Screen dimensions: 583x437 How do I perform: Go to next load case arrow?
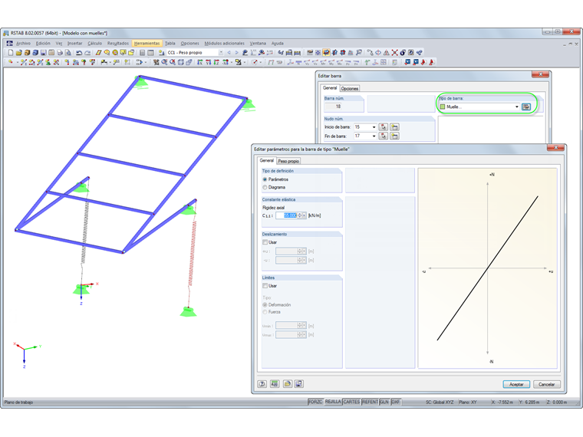[x=236, y=53]
